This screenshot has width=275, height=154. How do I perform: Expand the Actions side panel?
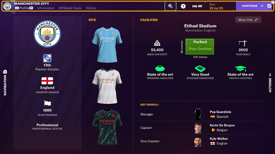coord(270,83)
